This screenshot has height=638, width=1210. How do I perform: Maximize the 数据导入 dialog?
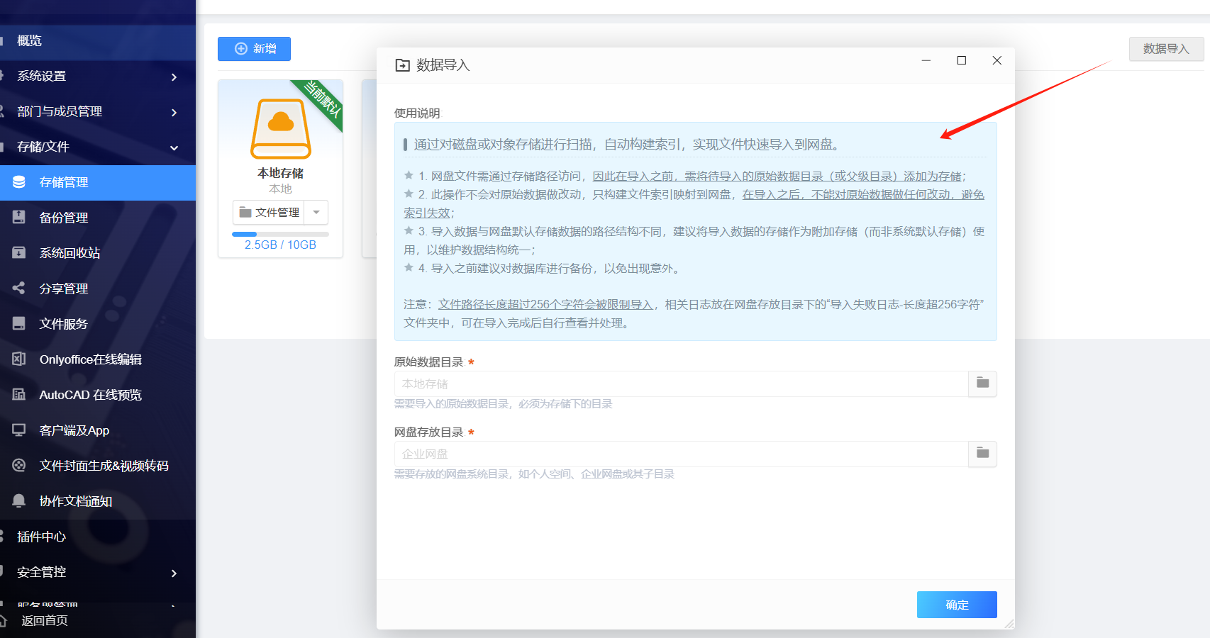pos(962,61)
